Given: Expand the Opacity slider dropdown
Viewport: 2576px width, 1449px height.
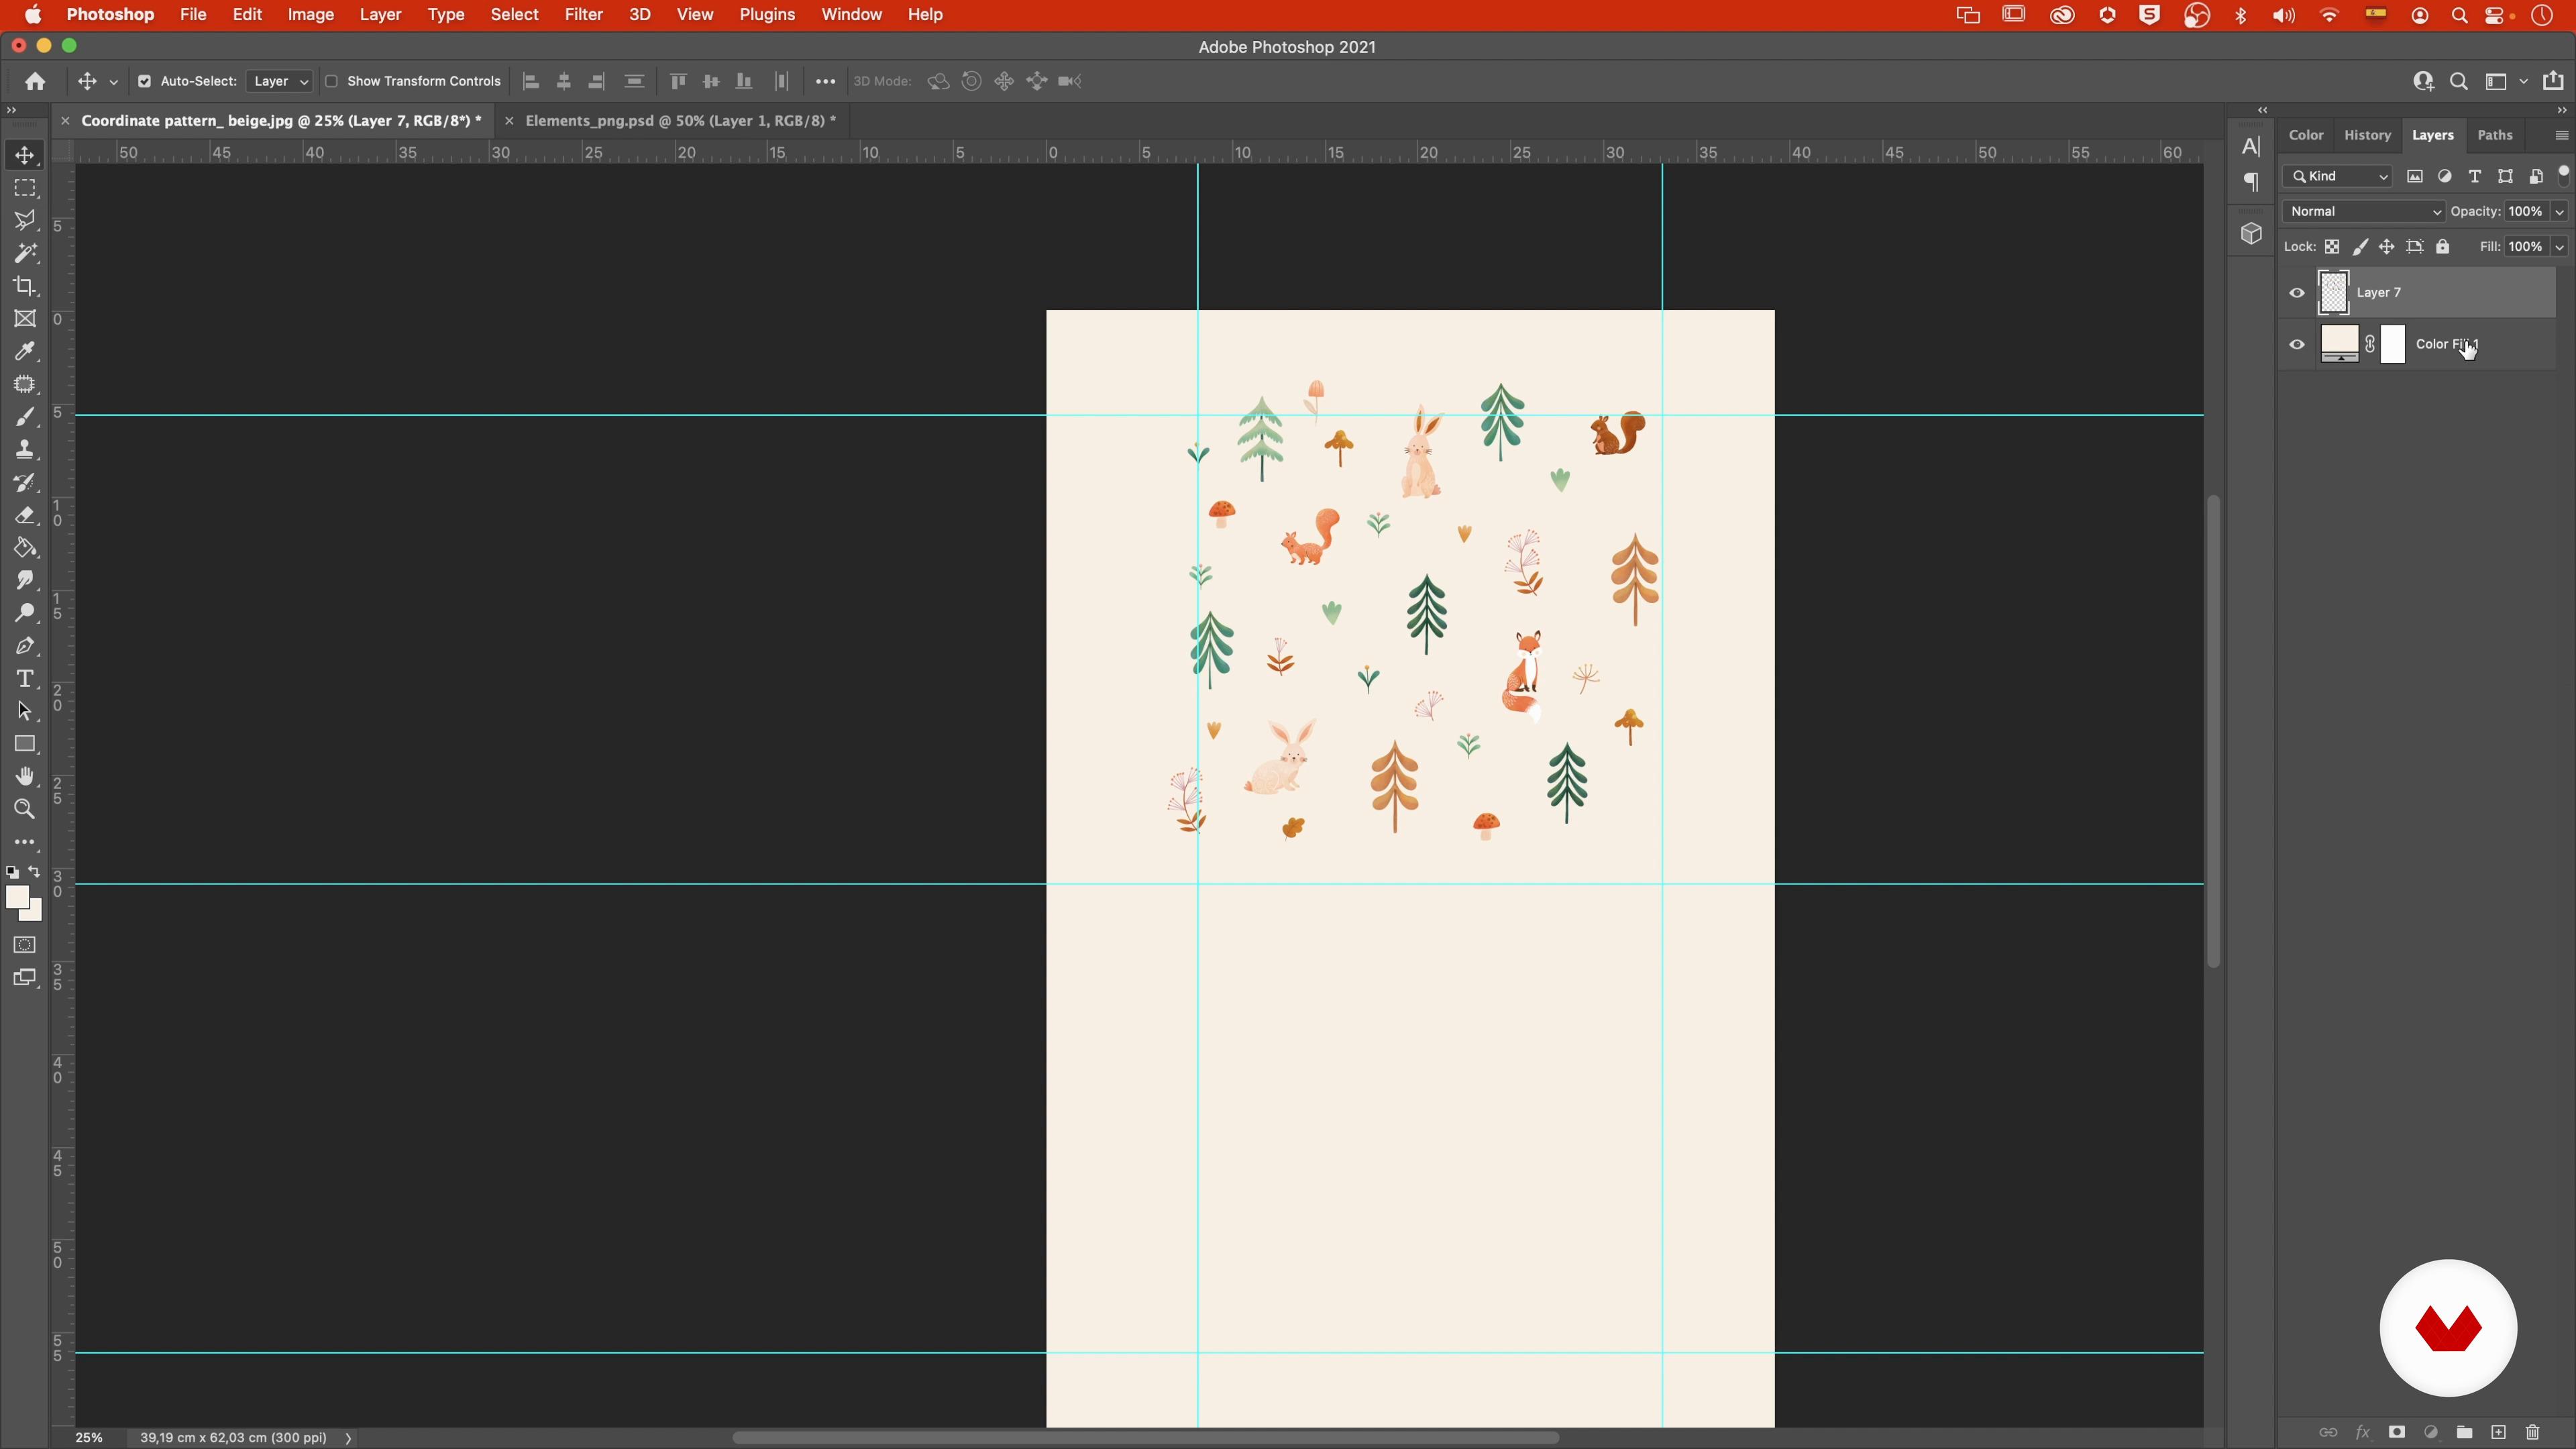Looking at the screenshot, I should point(2559,211).
